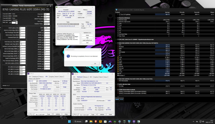
Task: Collapse ACPI: MSI MS-7D98 group
Action: 116,84
